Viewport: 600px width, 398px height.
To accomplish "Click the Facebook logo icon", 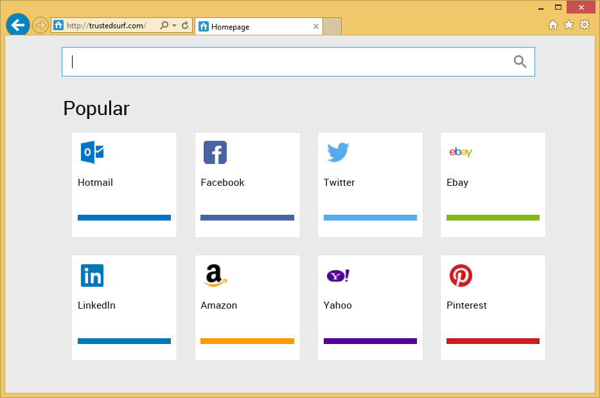I will pyautogui.click(x=215, y=152).
